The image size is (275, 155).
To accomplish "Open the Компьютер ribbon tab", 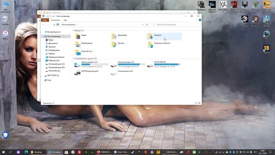I will [55, 20].
